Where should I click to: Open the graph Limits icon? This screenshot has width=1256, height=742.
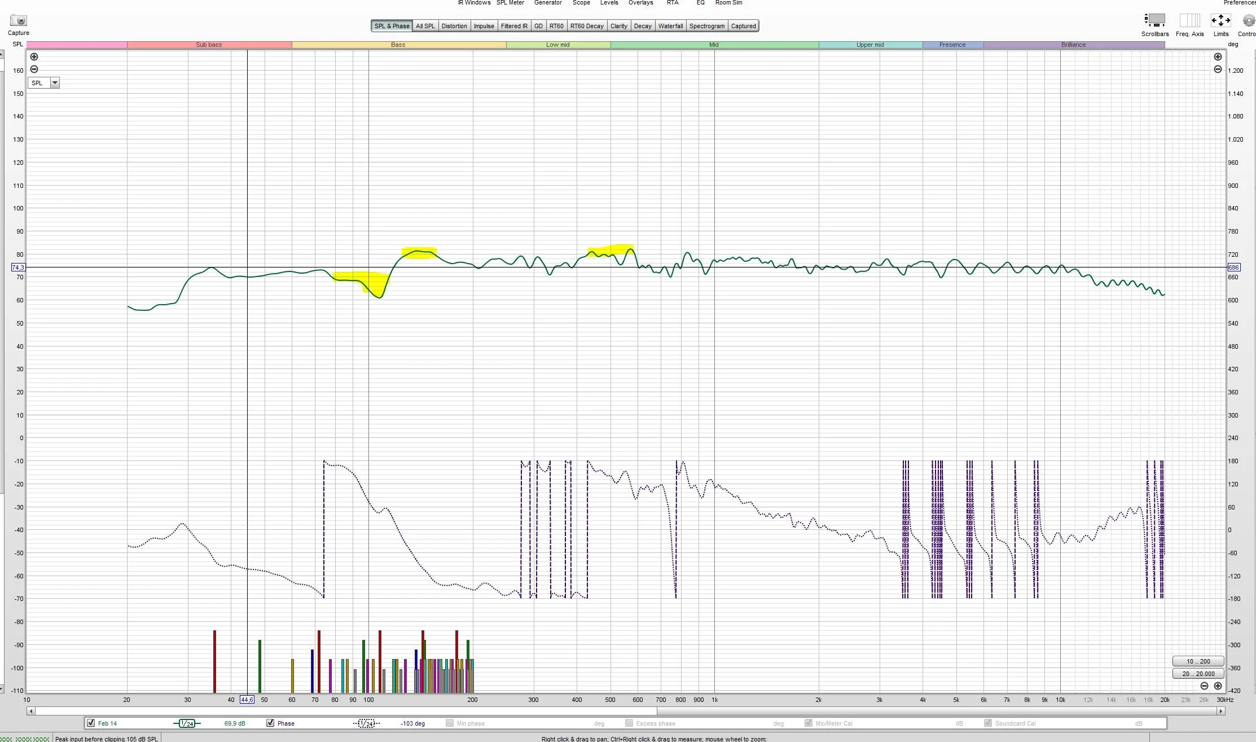pyautogui.click(x=1220, y=20)
